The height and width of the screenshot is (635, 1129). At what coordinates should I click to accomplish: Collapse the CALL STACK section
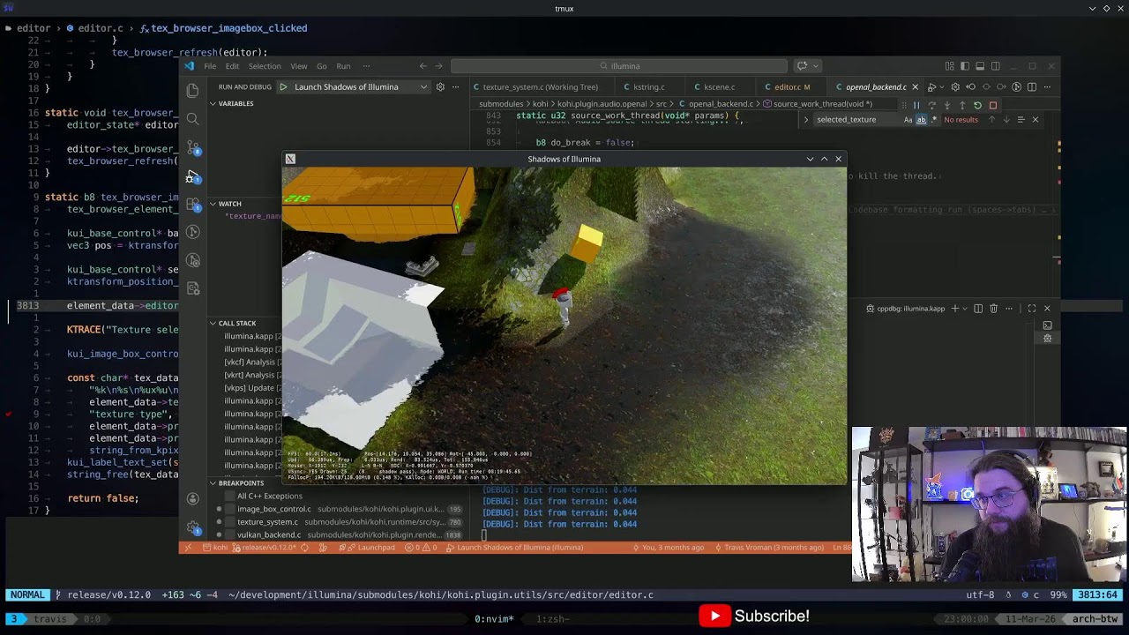click(213, 324)
